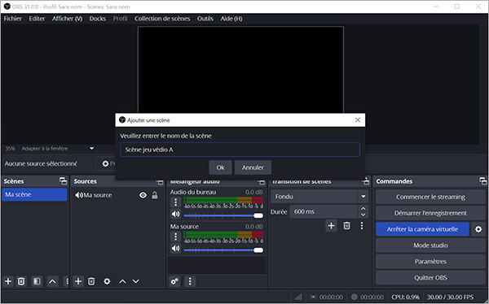Screen dimensions: 489x304
Task: Open advanced audio properties gears icon
Action: [174, 281]
